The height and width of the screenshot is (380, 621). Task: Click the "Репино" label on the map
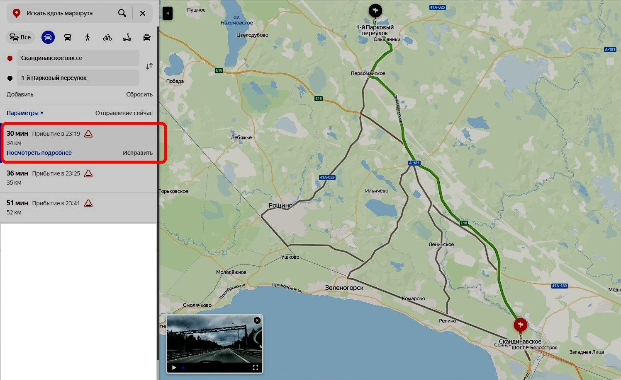(x=448, y=321)
